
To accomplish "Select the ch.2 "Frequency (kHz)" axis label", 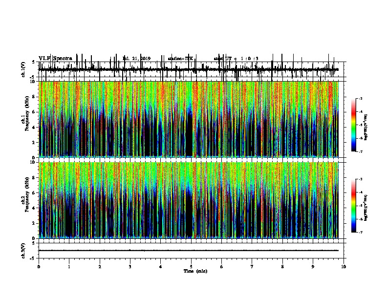I will click(27, 194).
